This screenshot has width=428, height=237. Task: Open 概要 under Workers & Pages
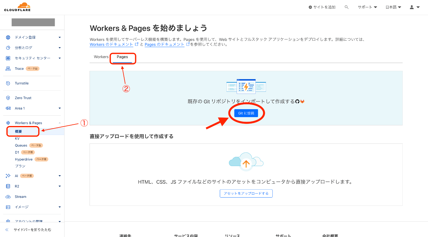[18, 131]
